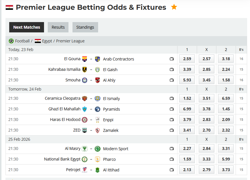
Task: Click the Enppi team badge icon
Action: [98, 120]
